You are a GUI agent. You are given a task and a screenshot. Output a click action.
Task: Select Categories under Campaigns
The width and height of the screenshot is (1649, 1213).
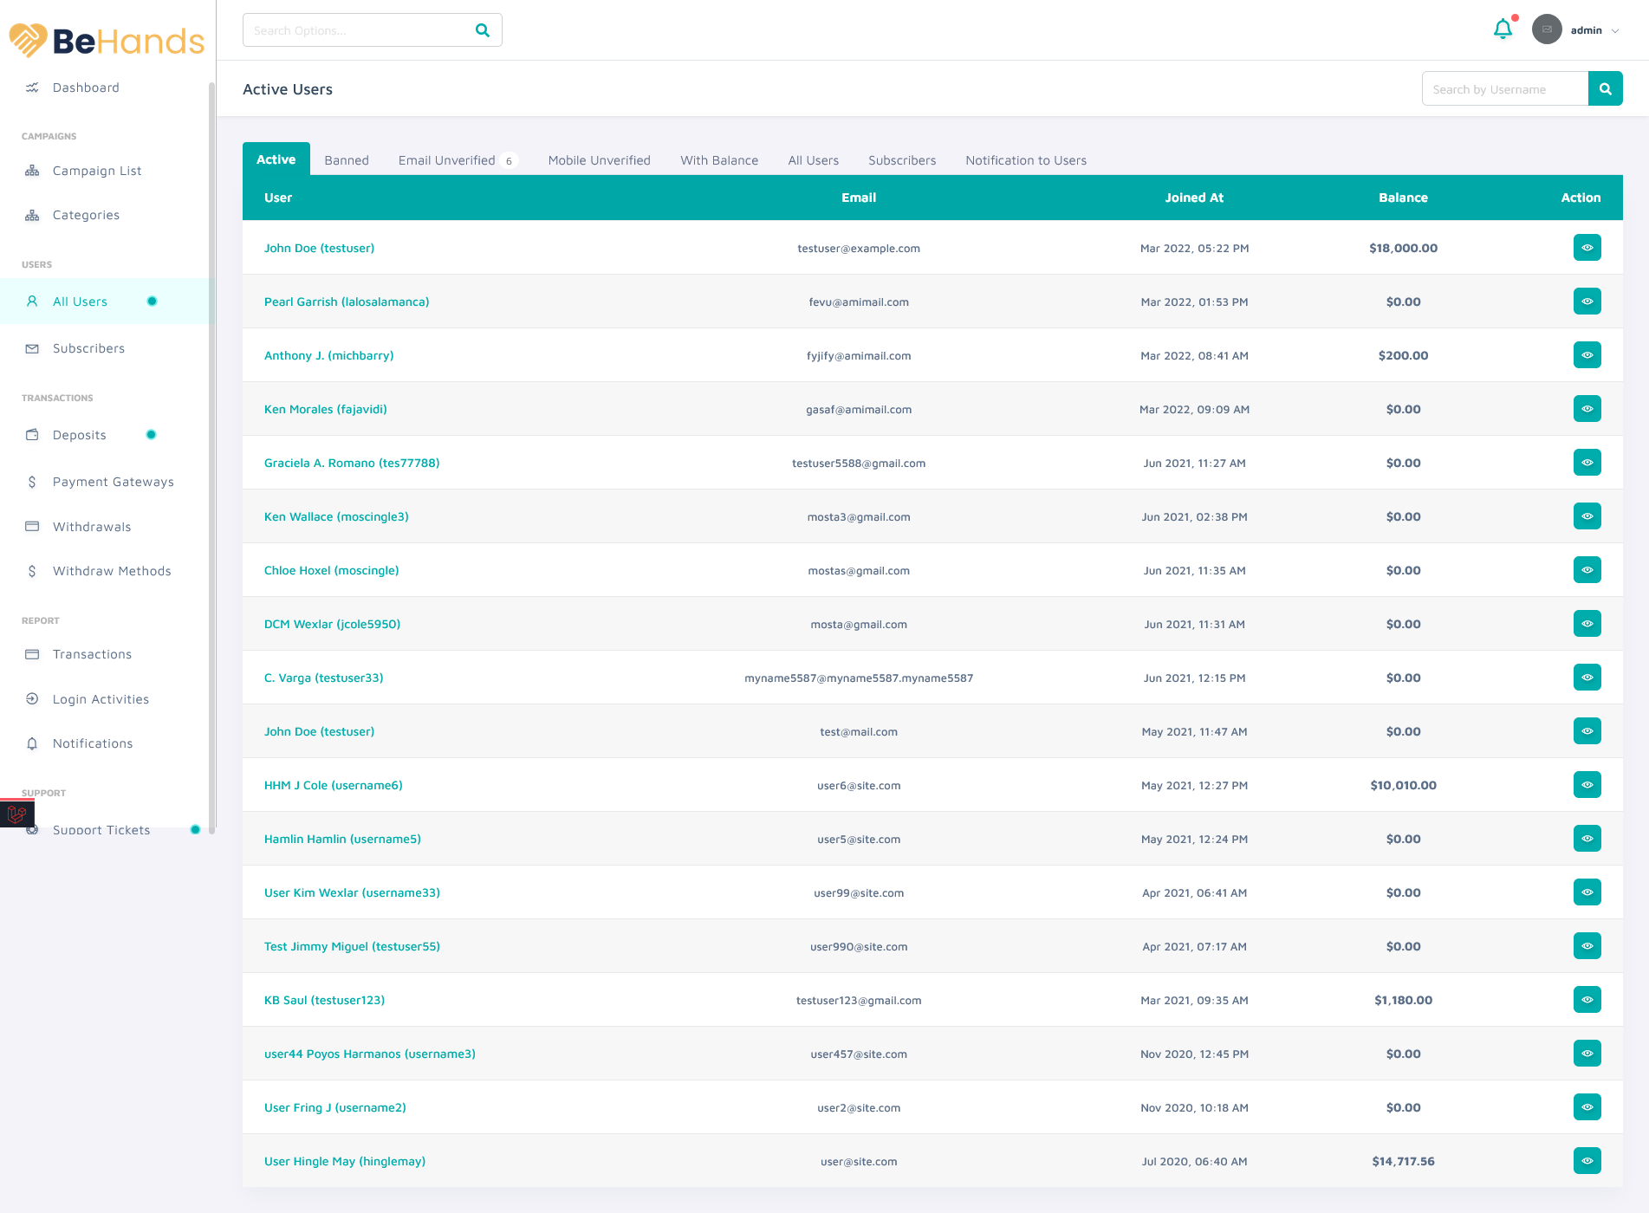click(86, 215)
